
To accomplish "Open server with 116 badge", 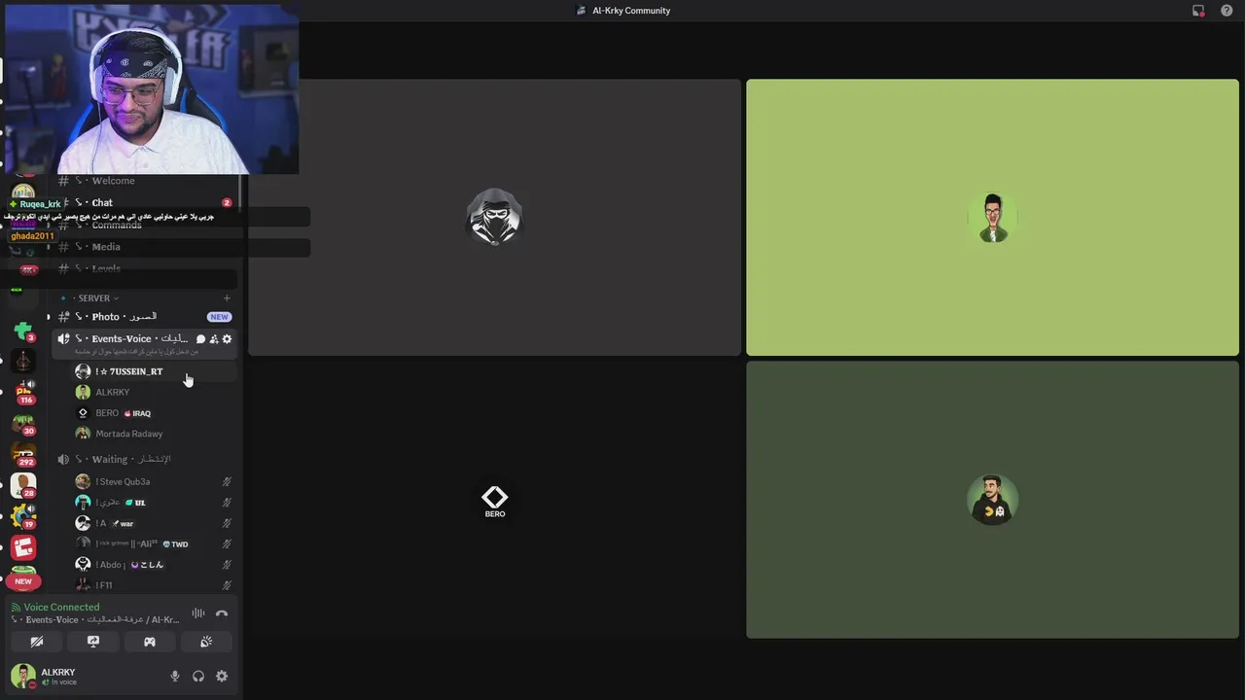I will coord(23,392).
